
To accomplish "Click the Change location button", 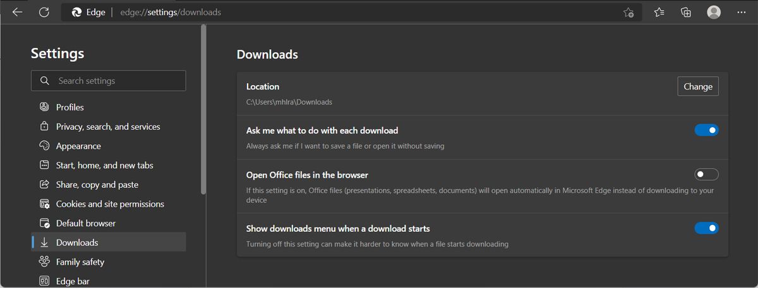I will (x=697, y=87).
